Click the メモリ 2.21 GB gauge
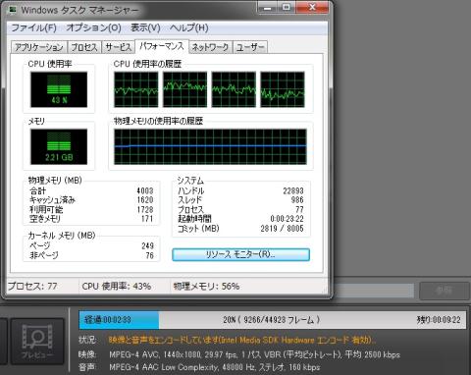The width and height of the screenshot is (471, 375). [x=59, y=146]
